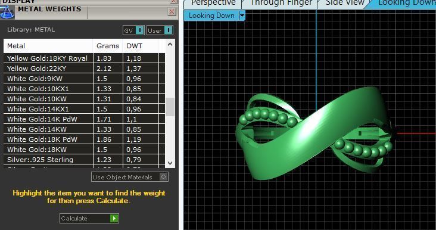Click the green Calculate arrow icon

114,218
